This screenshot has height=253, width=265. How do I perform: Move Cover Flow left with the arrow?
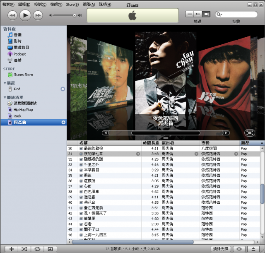point(106,133)
